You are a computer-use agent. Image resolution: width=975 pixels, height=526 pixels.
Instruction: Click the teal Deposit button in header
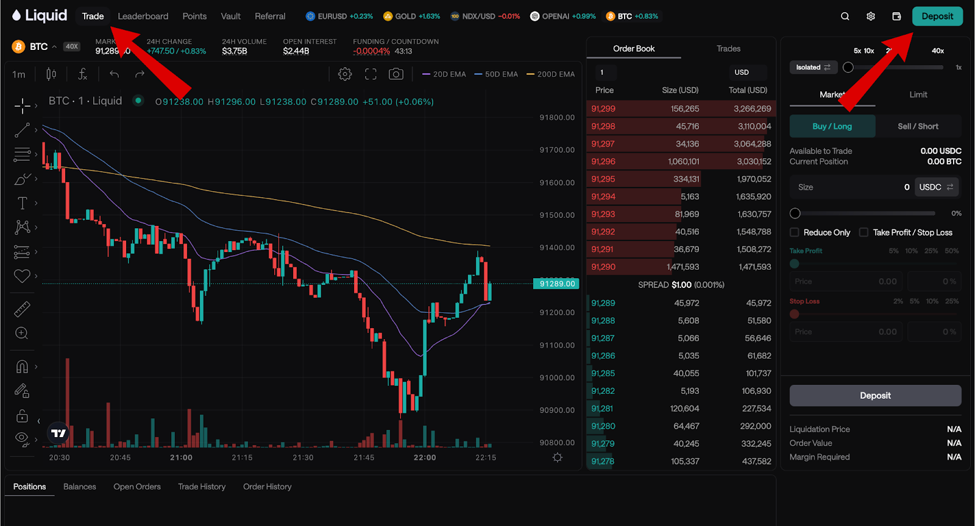point(937,16)
